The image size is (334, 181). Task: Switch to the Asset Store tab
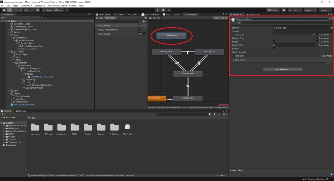[103, 14]
